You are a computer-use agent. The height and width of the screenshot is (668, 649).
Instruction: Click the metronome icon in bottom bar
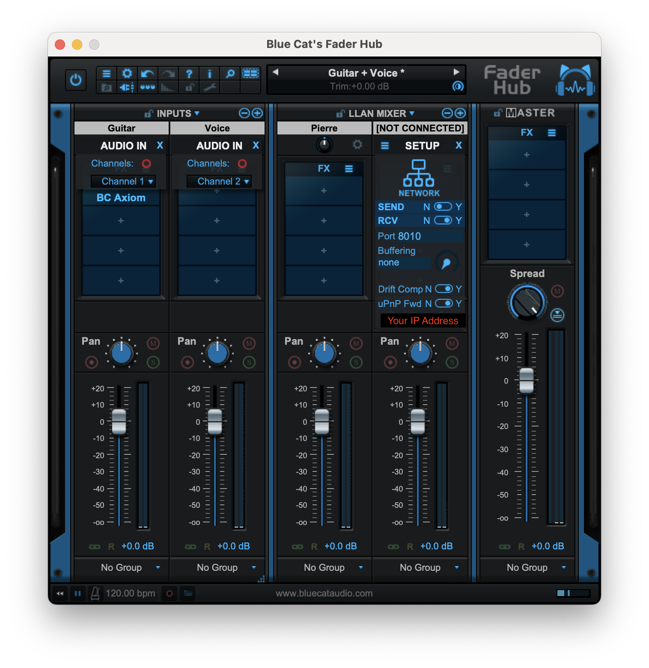95,593
